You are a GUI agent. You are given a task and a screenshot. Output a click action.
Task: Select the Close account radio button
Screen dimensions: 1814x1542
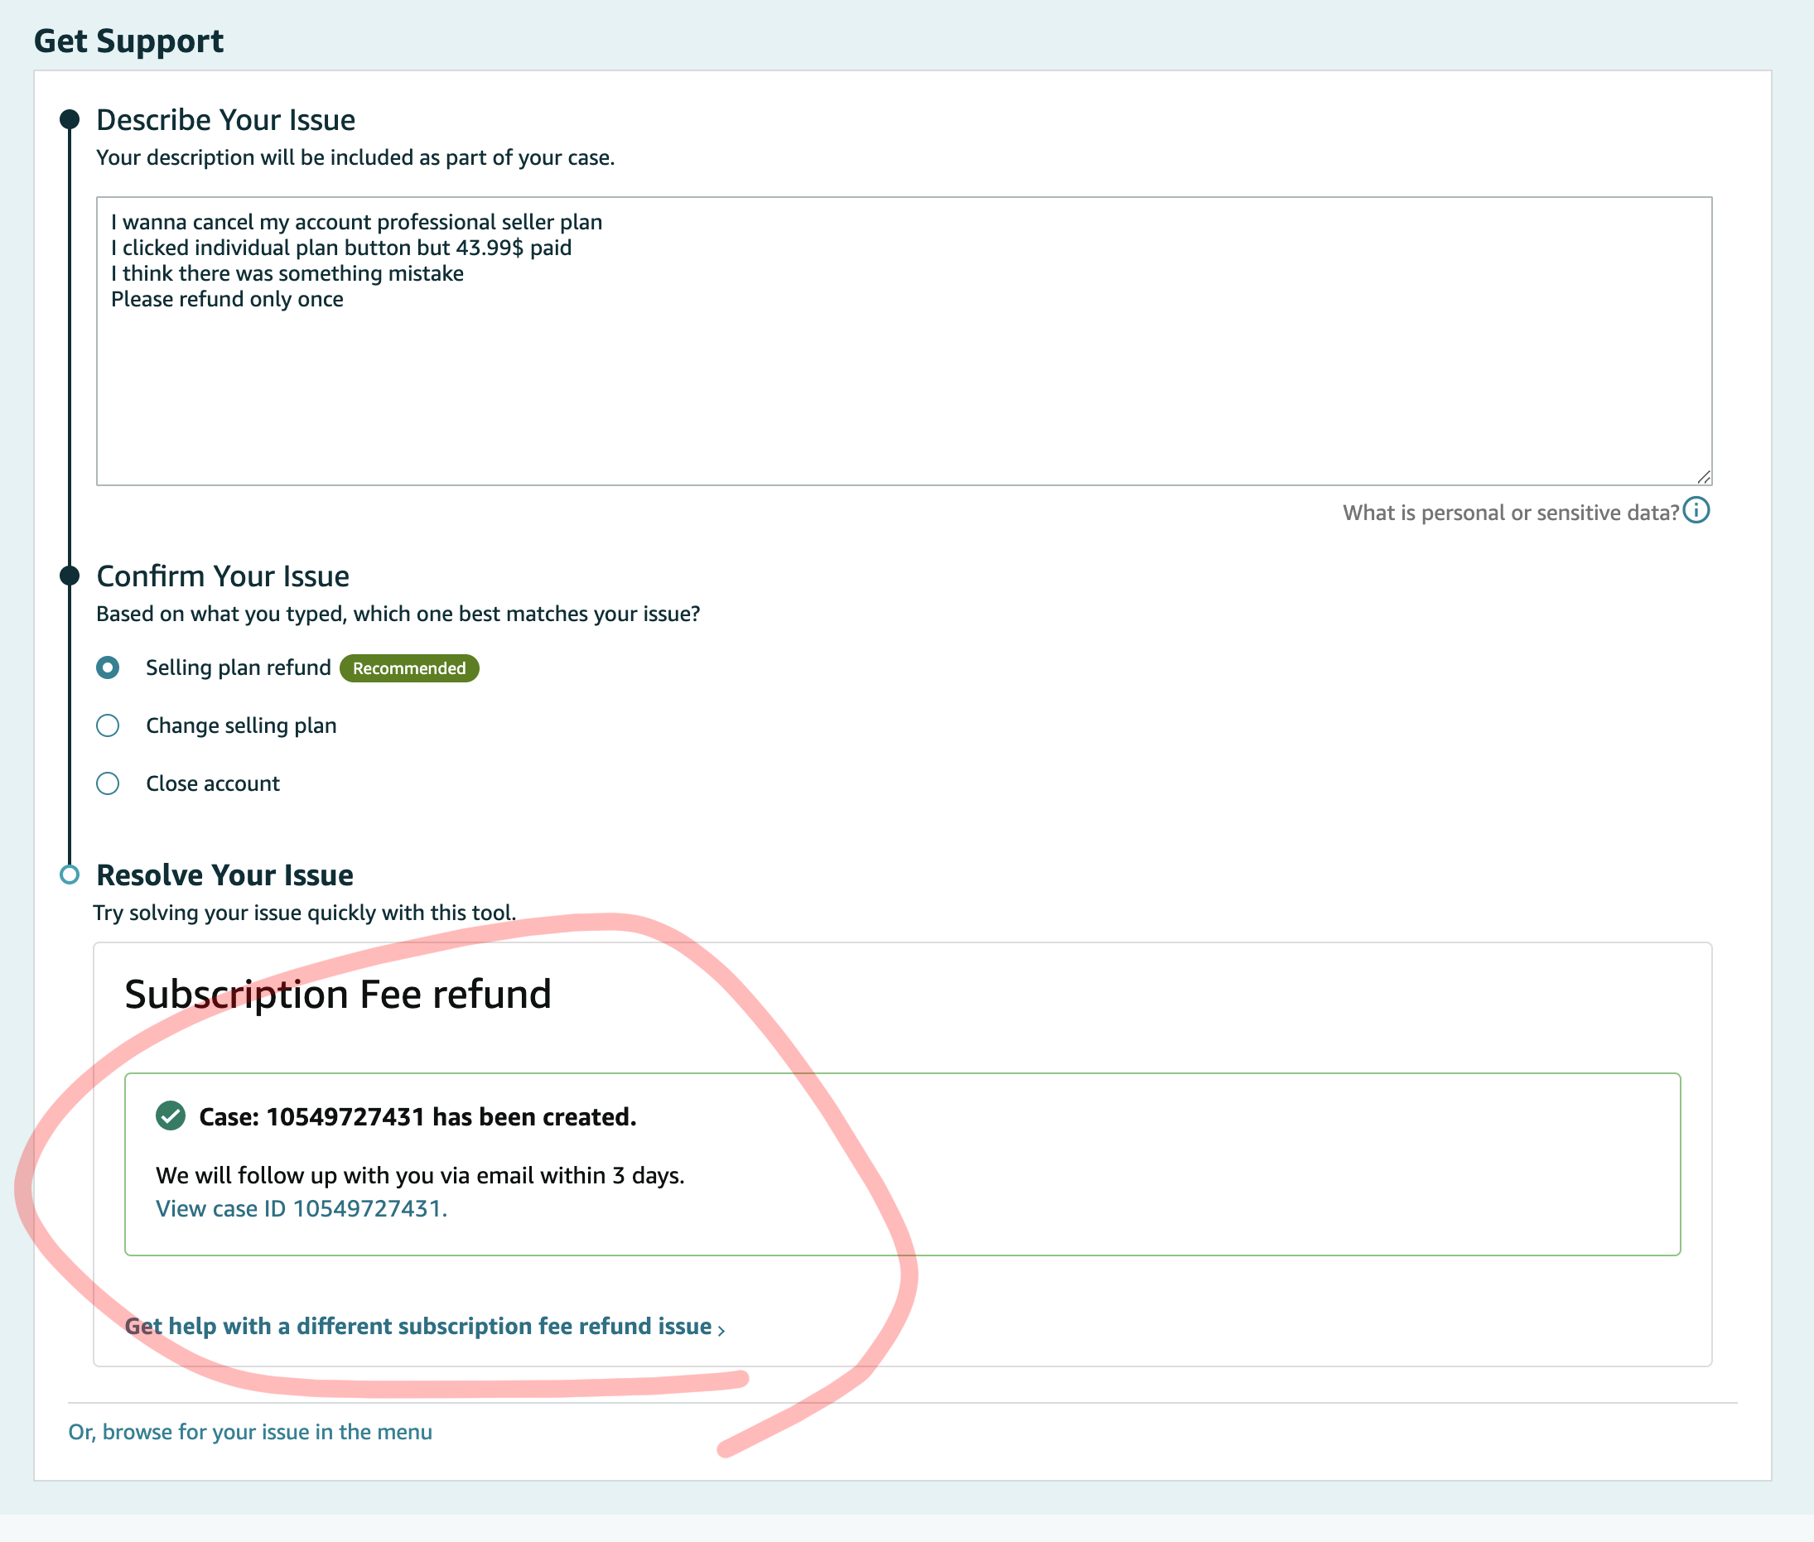pyautogui.click(x=108, y=783)
